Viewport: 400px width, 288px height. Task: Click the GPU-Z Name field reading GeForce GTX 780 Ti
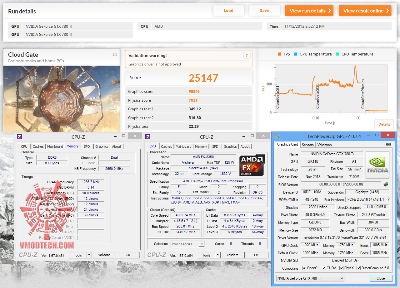pyautogui.click(x=332, y=154)
